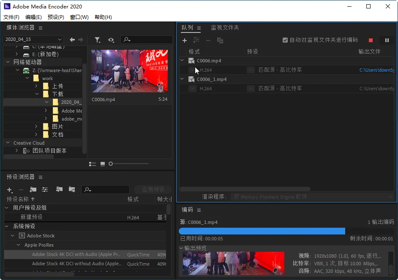Open the media browser filter icon
Screen dimensions: 398x280
click(98, 40)
